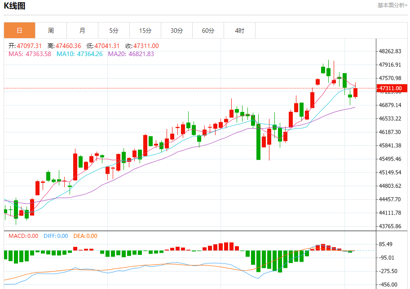410x289 pixels.
Task: Click the DIFF:0.00 indicator label
Action: (56, 236)
